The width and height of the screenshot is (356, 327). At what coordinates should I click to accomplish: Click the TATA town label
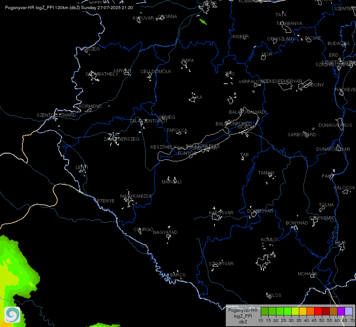click(x=281, y=15)
